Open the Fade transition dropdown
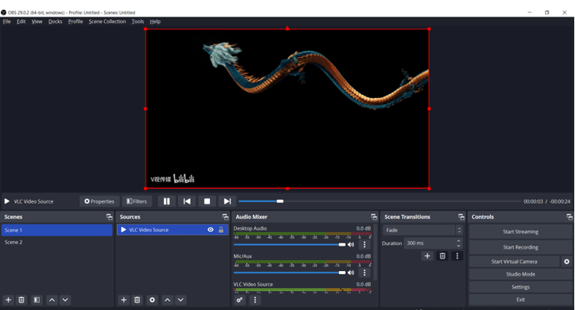The image size is (575, 310). [423, 230]
